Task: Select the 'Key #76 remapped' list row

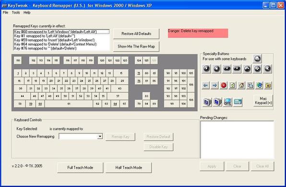Action: 61,48
